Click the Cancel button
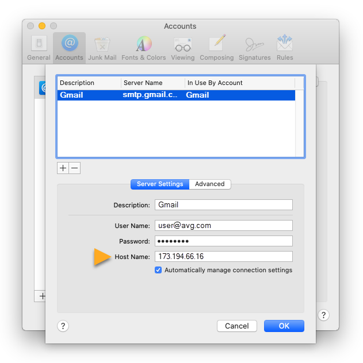Image resolution: width=363 pixels, height=363 pixels. click(236, 326)
